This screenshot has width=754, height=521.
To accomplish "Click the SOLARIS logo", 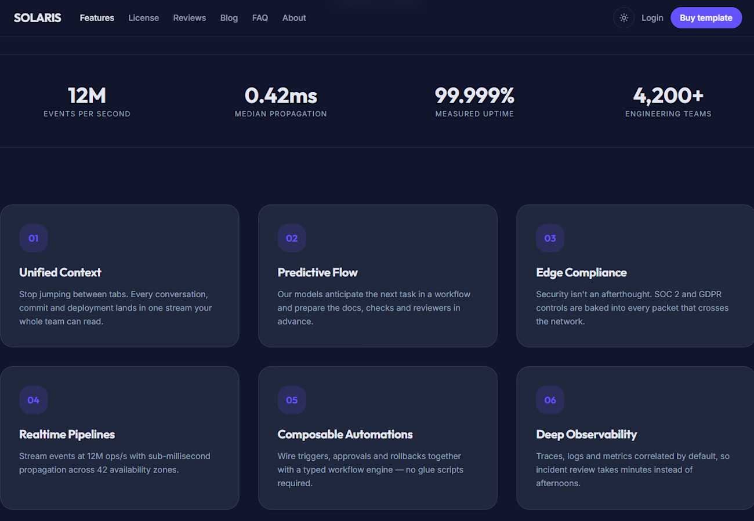I will [38, 18].
